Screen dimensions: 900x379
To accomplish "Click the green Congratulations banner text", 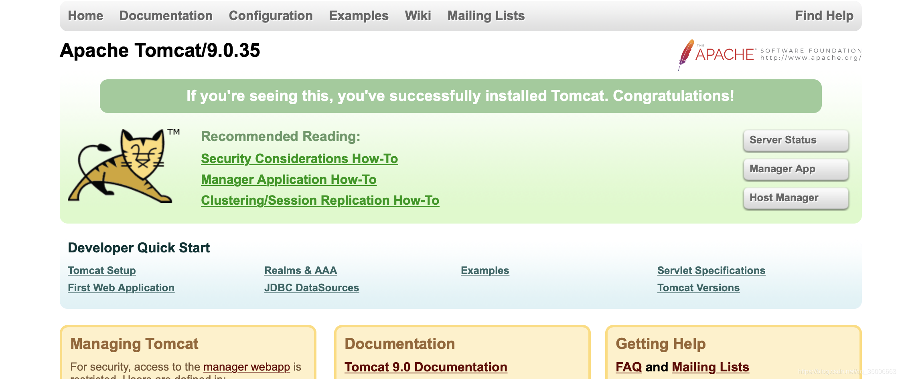I will pos(460,96).
